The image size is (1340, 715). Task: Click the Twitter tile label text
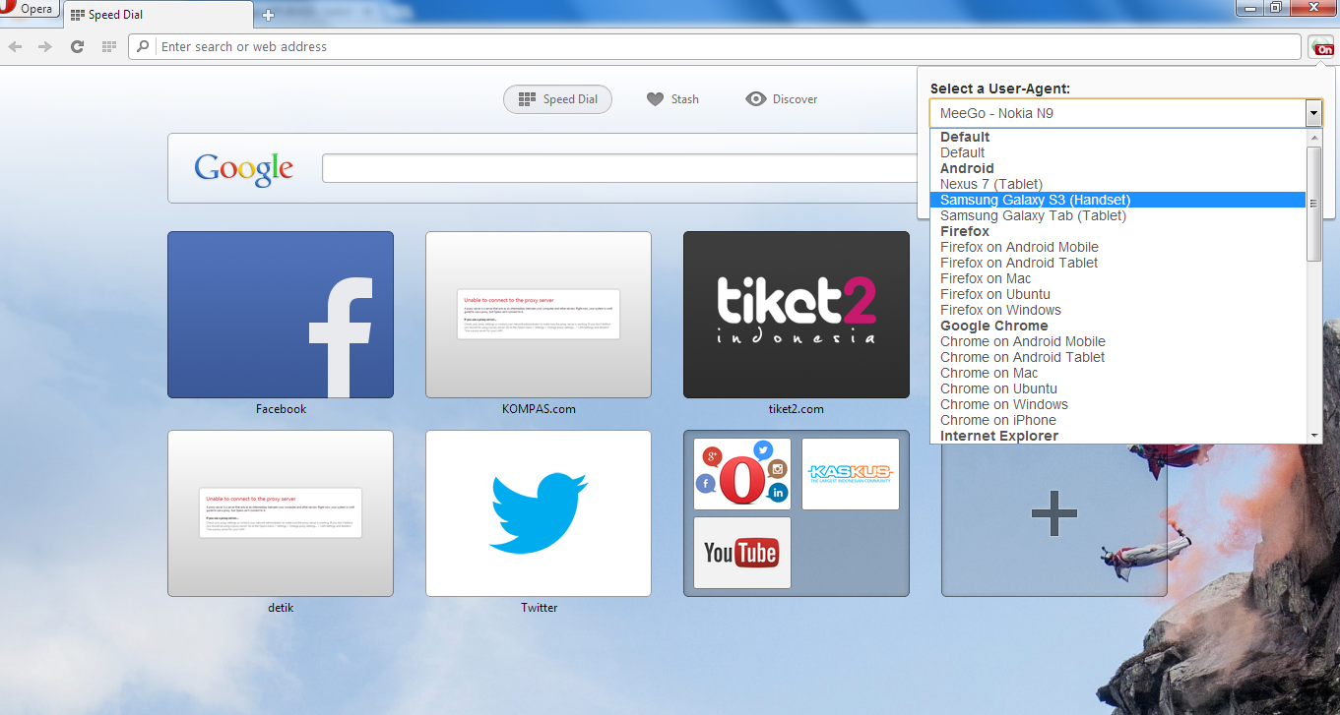540,608
